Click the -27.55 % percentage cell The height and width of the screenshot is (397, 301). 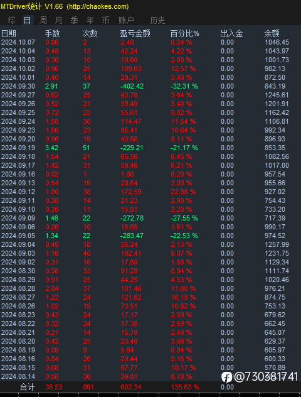click(x=184, y=218)
